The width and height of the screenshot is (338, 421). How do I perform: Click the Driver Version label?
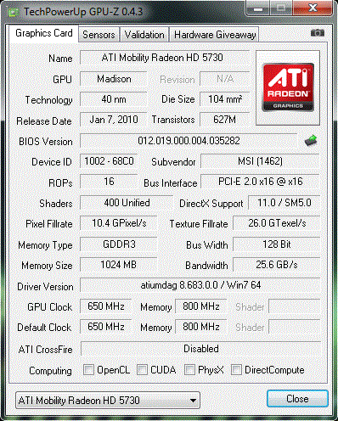click(45, 287)
